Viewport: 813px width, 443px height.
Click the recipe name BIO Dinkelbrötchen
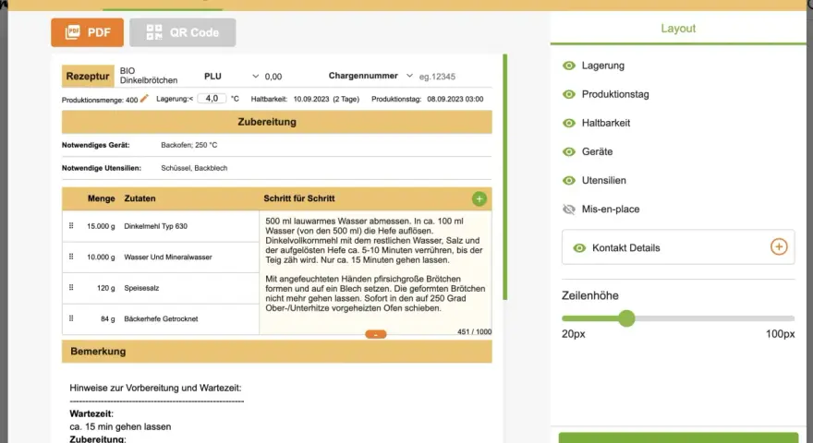pos(149,76)
